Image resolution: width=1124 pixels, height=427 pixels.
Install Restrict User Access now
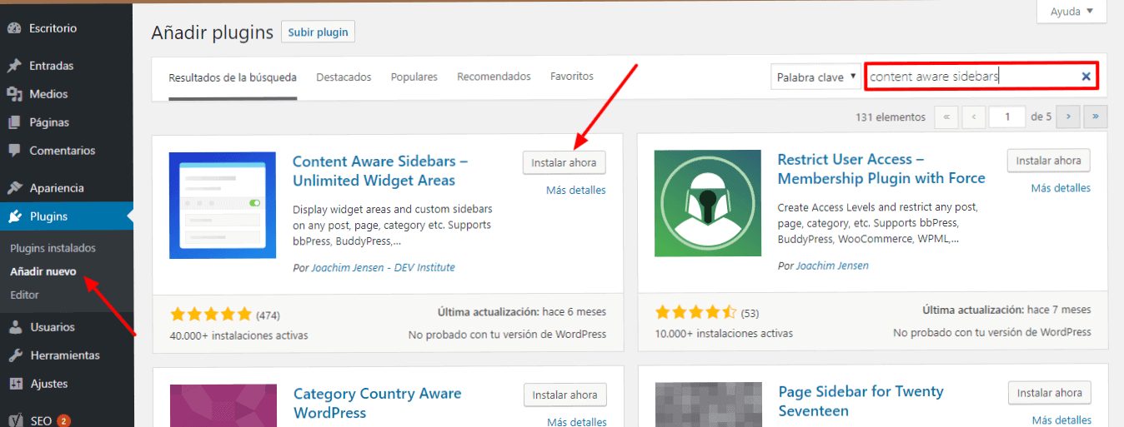pyautogui.click(x=1049, y=161)
